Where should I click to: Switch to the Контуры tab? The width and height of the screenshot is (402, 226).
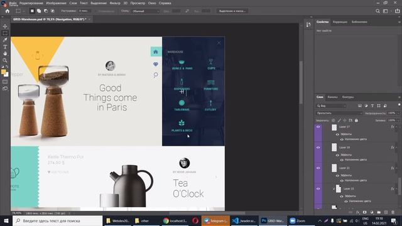tap(348, 97)
